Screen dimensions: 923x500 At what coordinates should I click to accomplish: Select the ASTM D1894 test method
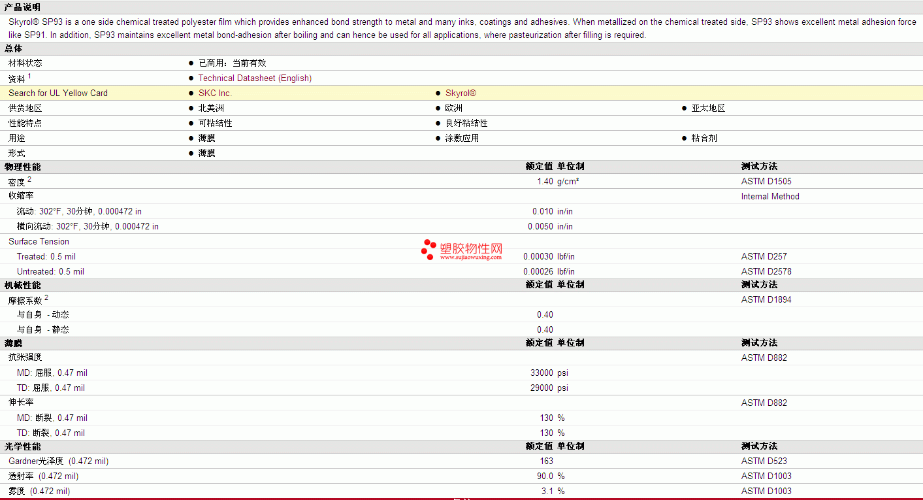click(766, 299)
